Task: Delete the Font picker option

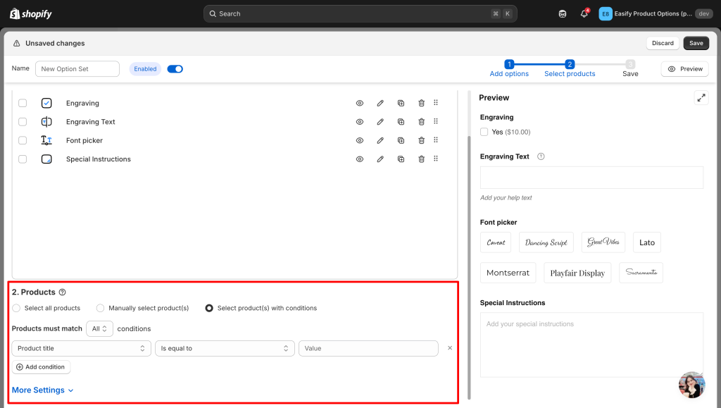Action: coord(421,140)
